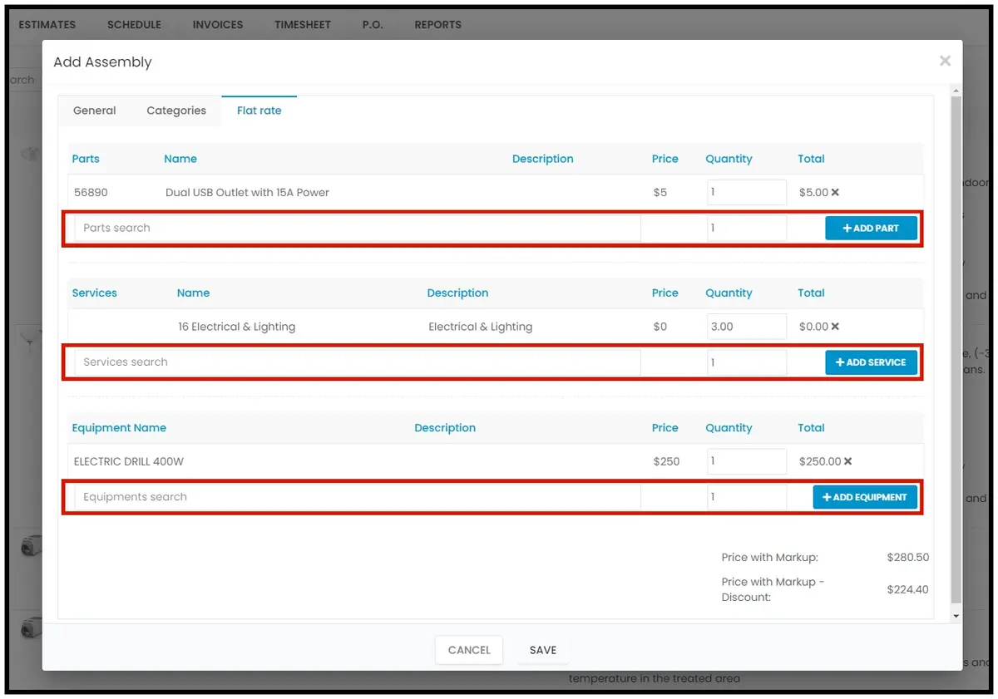Select the Flat rate tab
998x699 pixels.
tap(259, 111)
